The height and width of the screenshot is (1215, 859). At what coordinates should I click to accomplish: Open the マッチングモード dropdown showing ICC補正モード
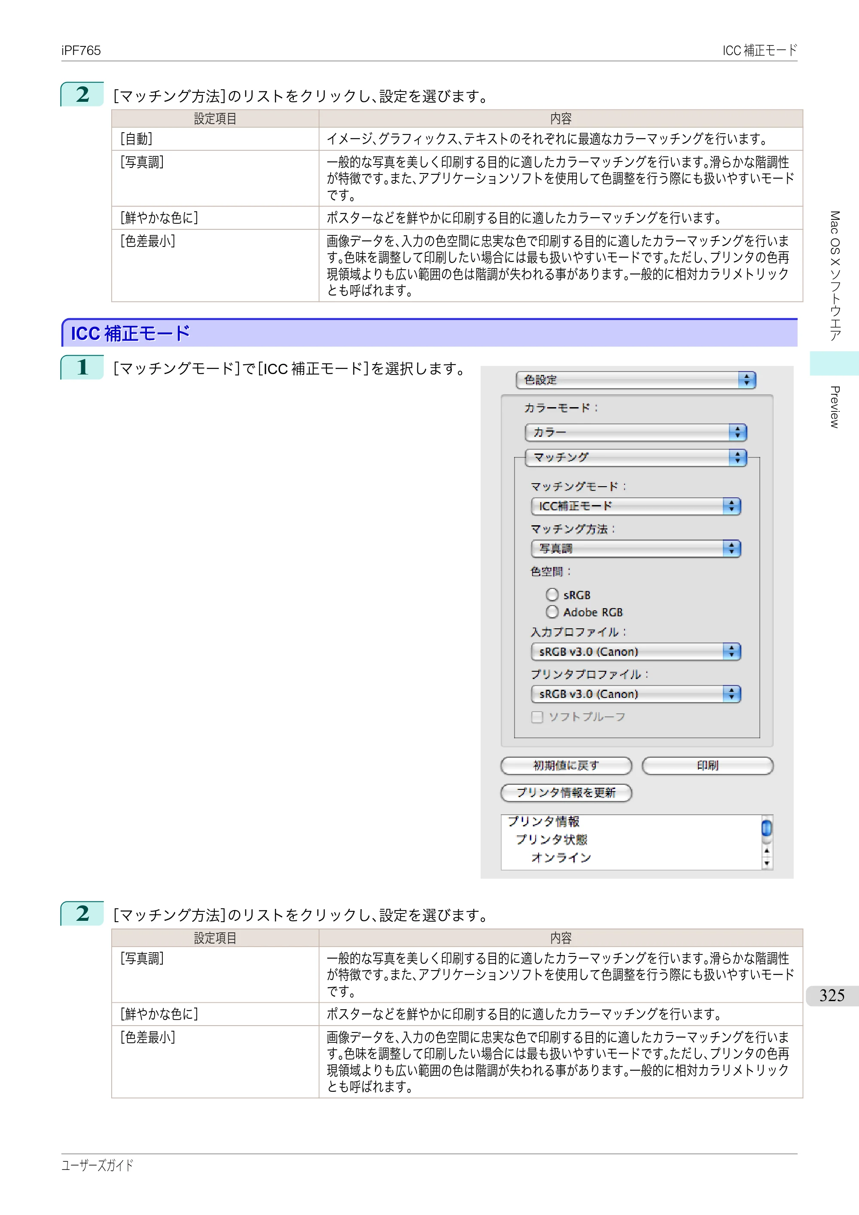636,506
